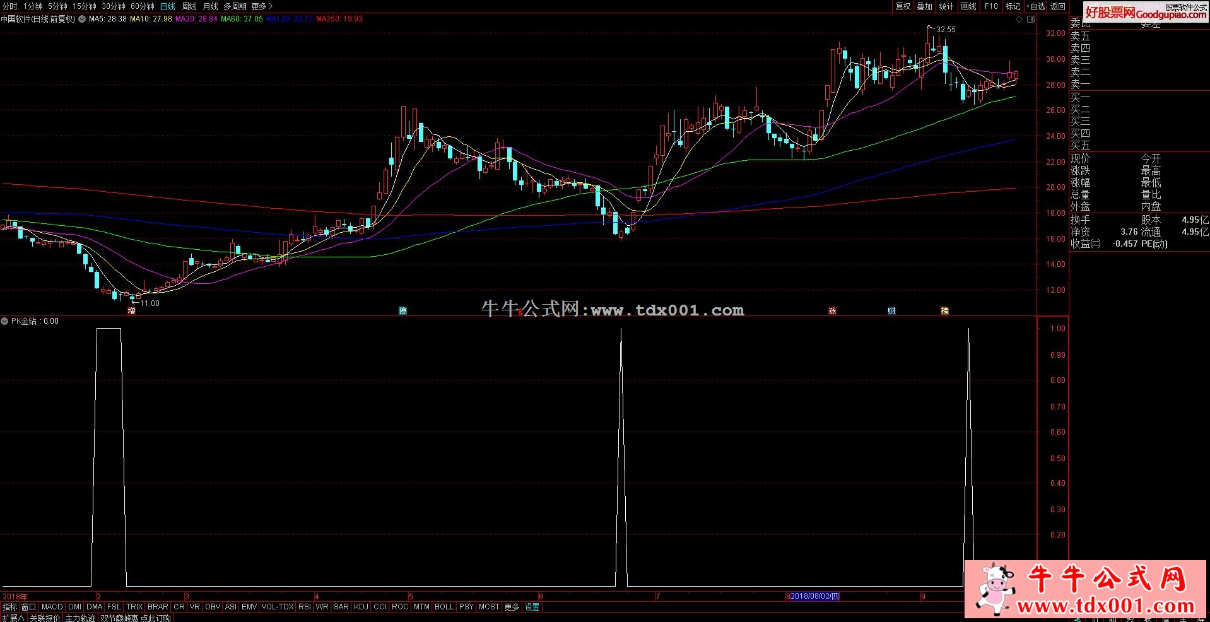Switch to the VOL-TDX indicator

coord(278,607)
